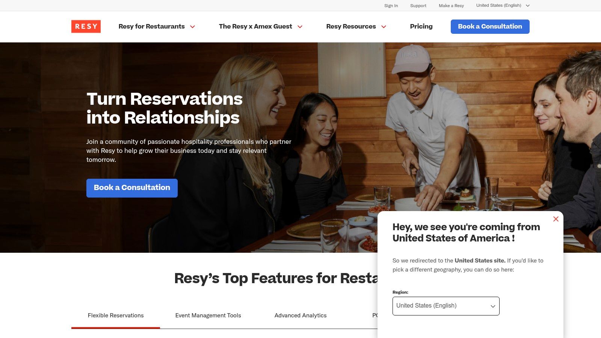Viewport: 601px width, 338px height.
Task: Click the chevron beside United States (English)
Action: tap(528, 6)
